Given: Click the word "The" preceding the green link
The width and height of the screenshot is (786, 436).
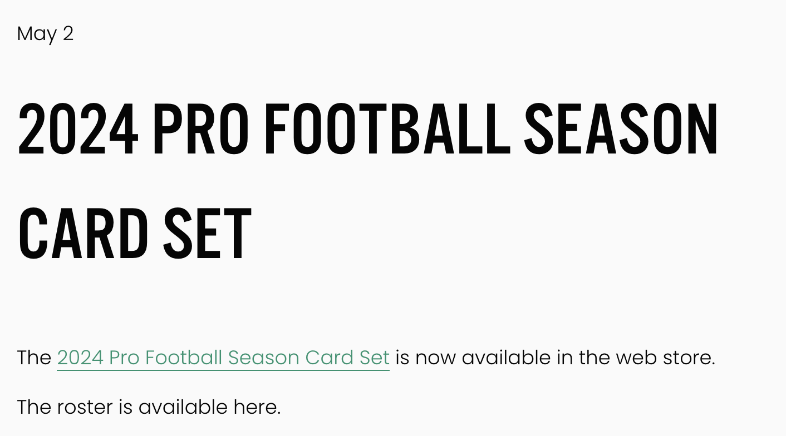Looking at the screenshot, I should 34,358.
